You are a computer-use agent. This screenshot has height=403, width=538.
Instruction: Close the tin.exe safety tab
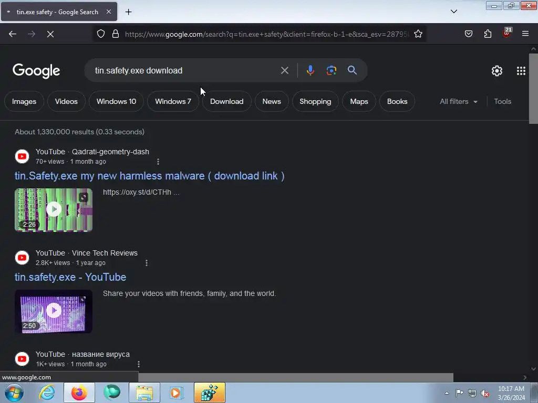tap(108, 12)
